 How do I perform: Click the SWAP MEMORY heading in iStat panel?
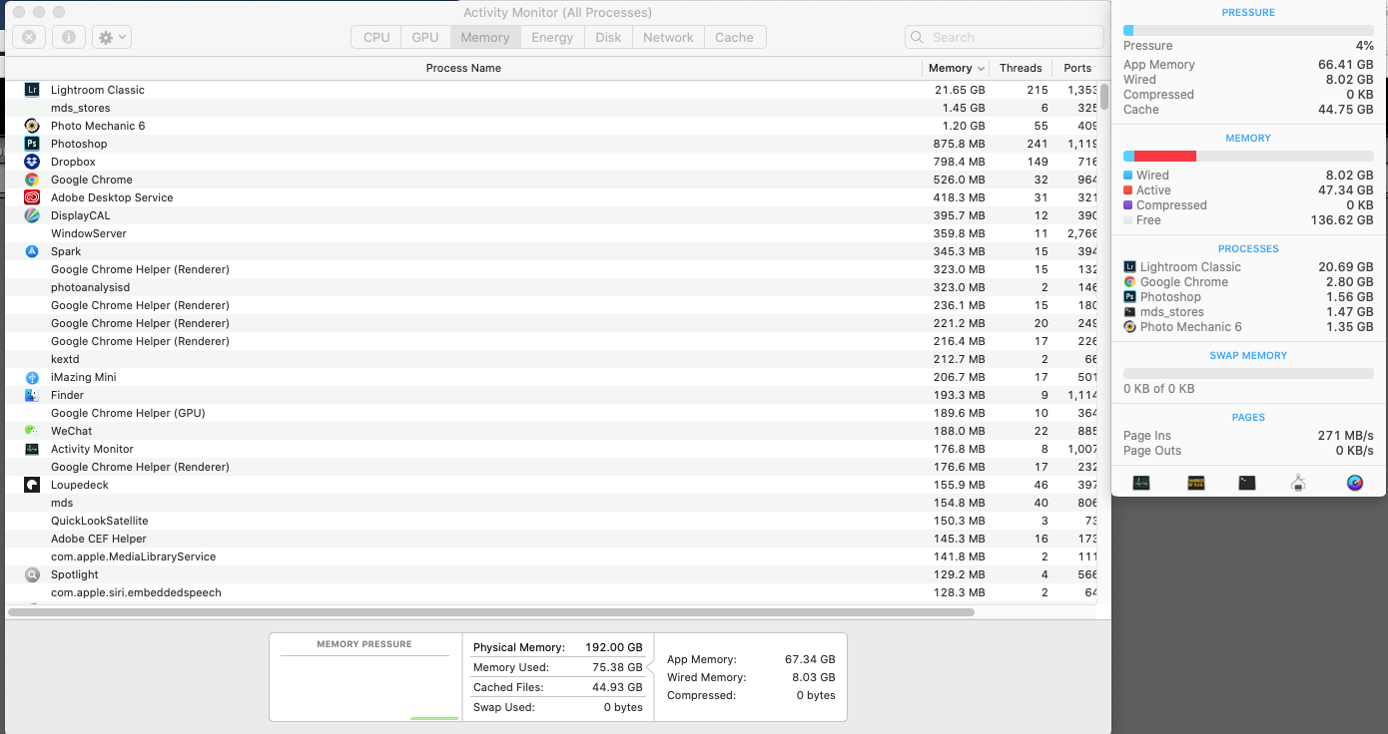1248,355
